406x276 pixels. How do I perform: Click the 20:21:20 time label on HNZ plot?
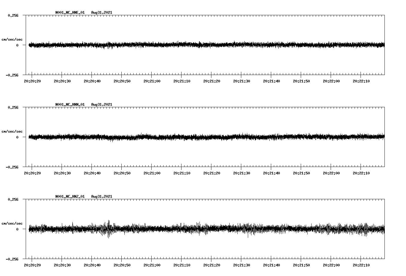212,265
